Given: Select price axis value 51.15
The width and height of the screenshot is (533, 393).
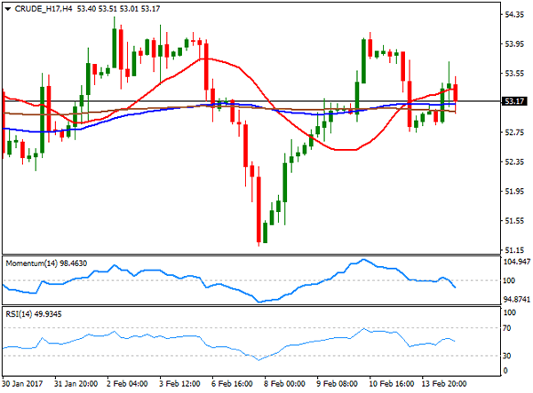Looking at the screenshot, I should (x=514, y=250).
